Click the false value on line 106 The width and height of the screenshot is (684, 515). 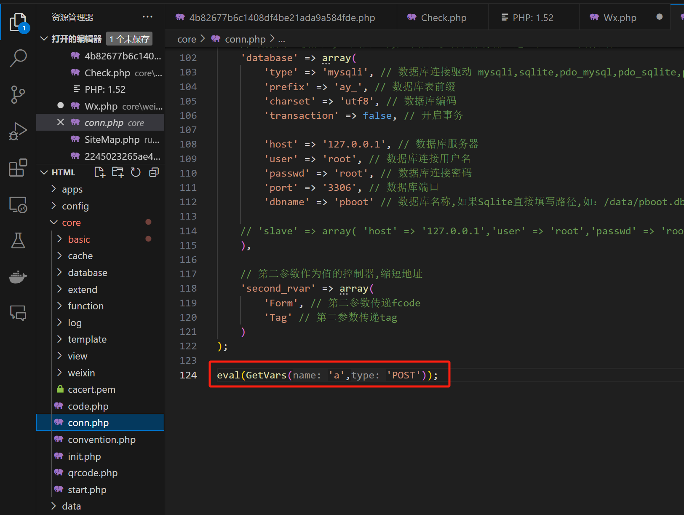pyautogui.click(x=377, y=115)
